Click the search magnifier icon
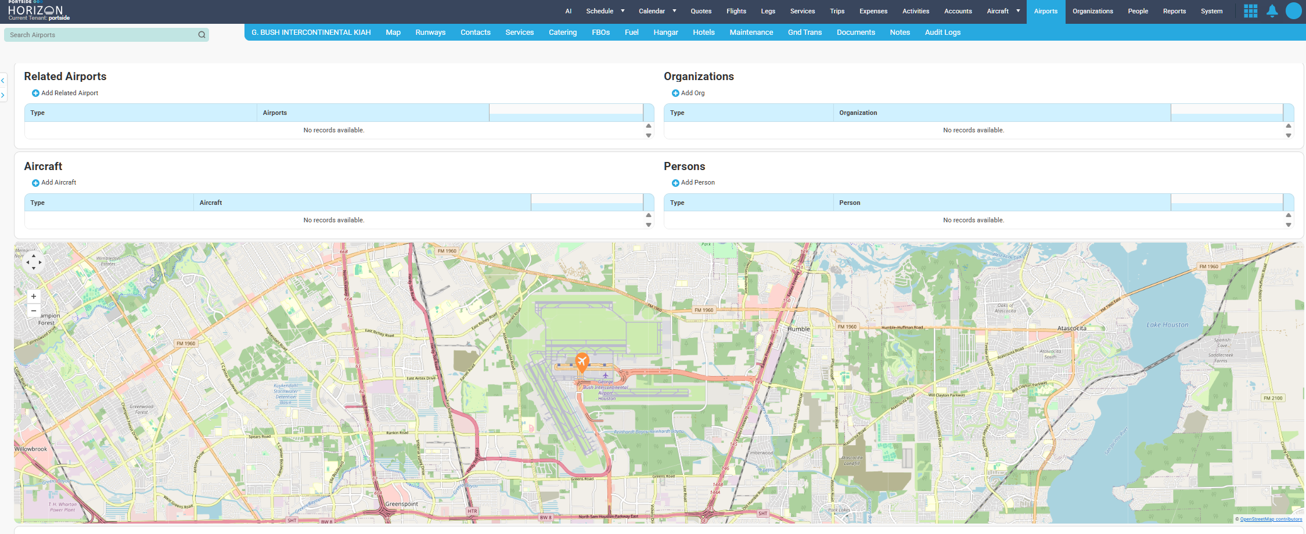1306x534 pixels. click(x=202, y=35)
